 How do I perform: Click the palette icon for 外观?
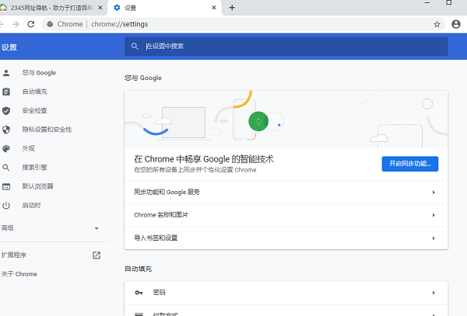tap(6, 148)
